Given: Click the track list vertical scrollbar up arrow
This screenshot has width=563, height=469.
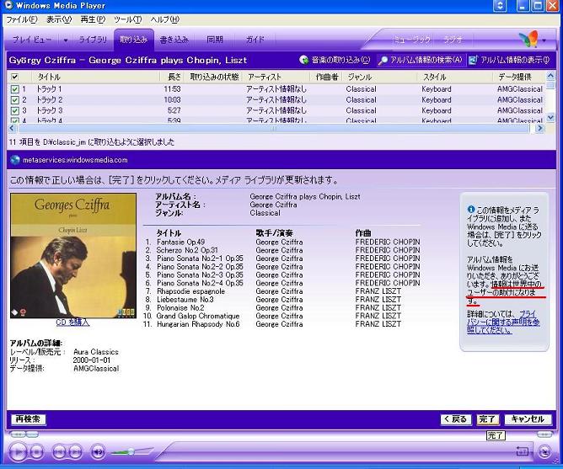Looking at the screenshot, I should [x=550, y=76].
